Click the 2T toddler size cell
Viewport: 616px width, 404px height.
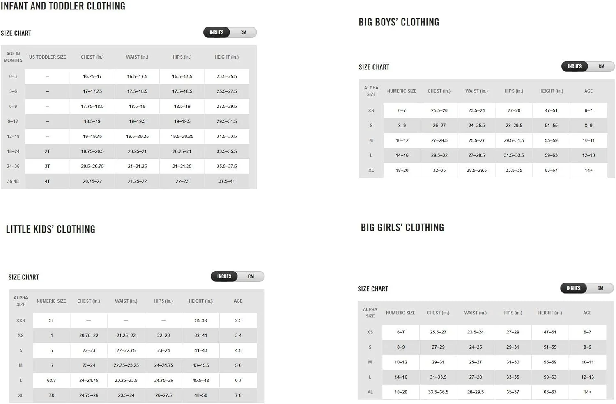(x=48, y=151)
